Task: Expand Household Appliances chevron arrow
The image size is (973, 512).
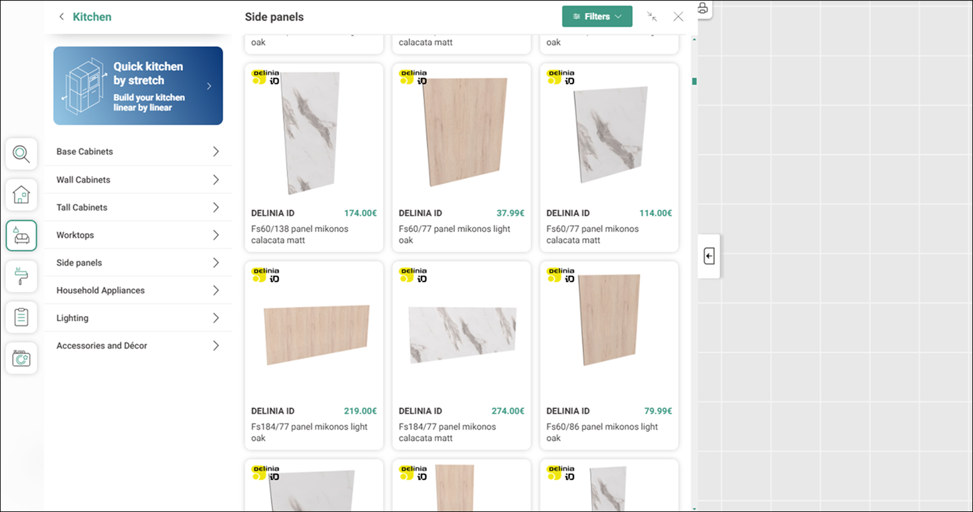Action: click(x=215, y=290)
